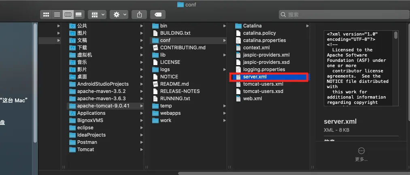Click the Catalina folder icon
Screen dimensions: 410x175
click(238, 26)
